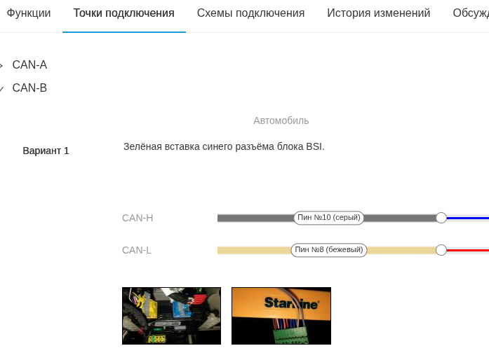
Task: Open the BSI connector photo thumbnail
Action: [x=171, y=316]
